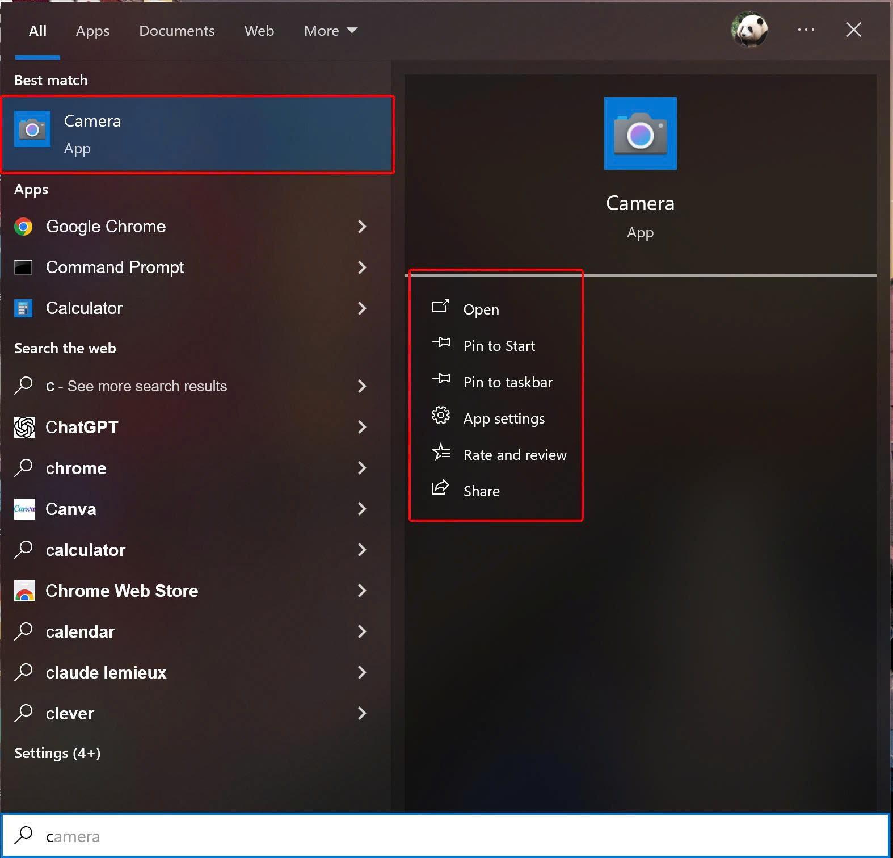This screenshot has width=893, height=858.
Task: Click the Command Prompt icon
Action: pyautogui.click(x=23, y=267)
